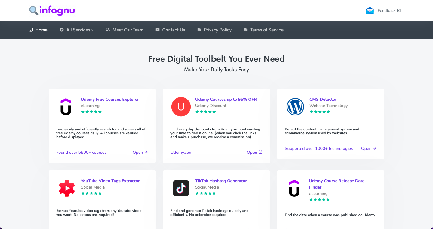Screen dimensions: 433x229
Task: Click the TikTok music note icon
Action: (181, 188)
